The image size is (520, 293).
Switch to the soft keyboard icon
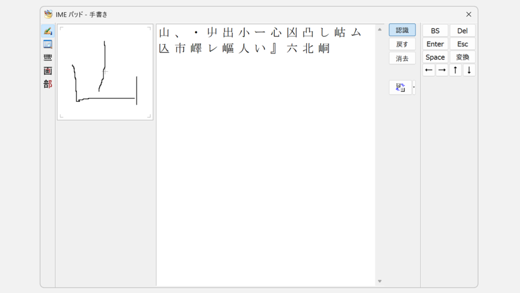(x=48, y=57)
